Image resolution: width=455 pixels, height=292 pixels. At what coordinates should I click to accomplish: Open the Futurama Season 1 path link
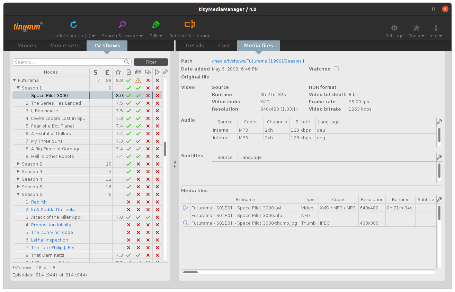click(258, 61)
